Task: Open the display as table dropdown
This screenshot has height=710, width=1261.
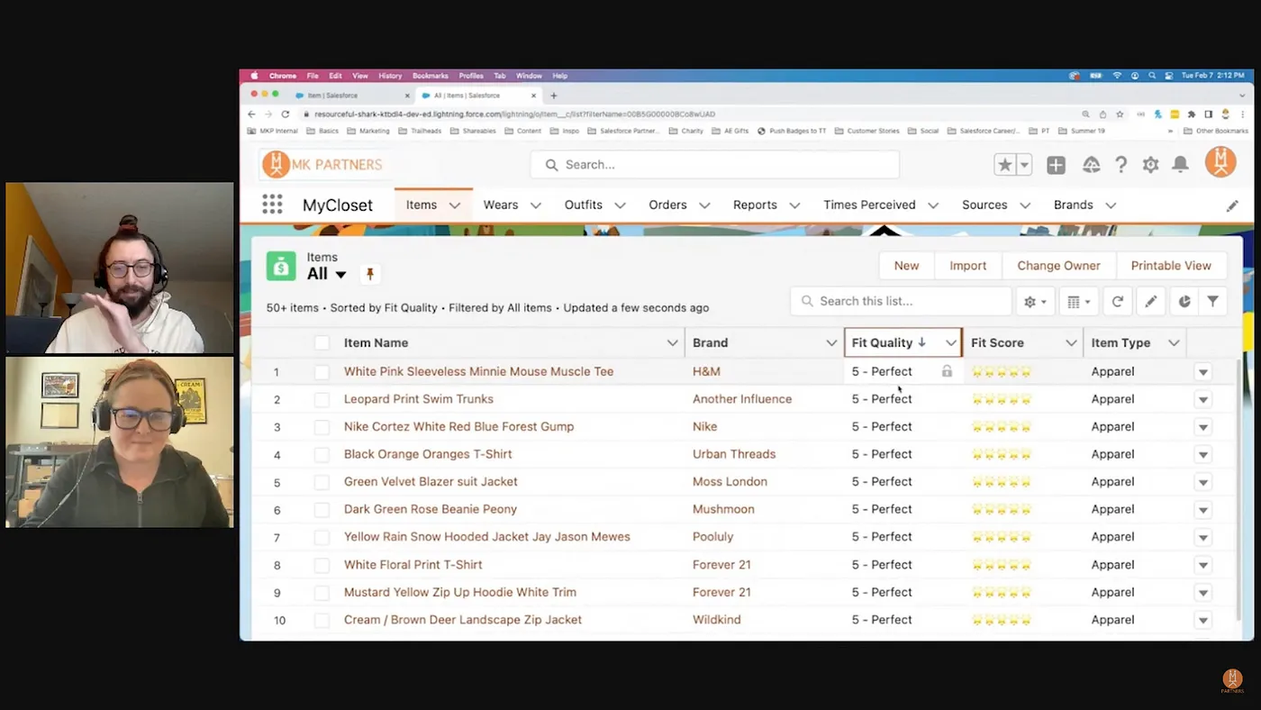Action: pos(1078,302)
